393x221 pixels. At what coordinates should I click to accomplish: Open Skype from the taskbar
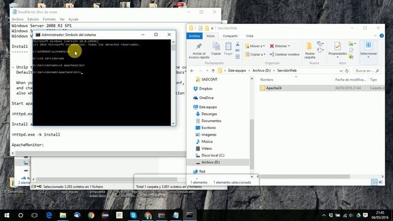[x=133, y=215]
